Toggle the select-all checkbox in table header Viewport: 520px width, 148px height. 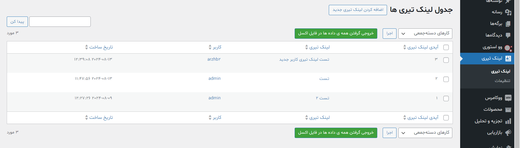[446, 47]
